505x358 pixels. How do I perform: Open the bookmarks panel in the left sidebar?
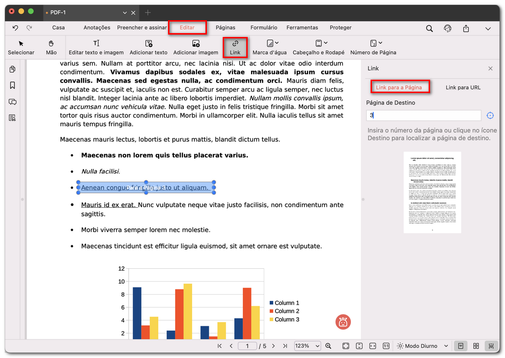pos(12,85)
